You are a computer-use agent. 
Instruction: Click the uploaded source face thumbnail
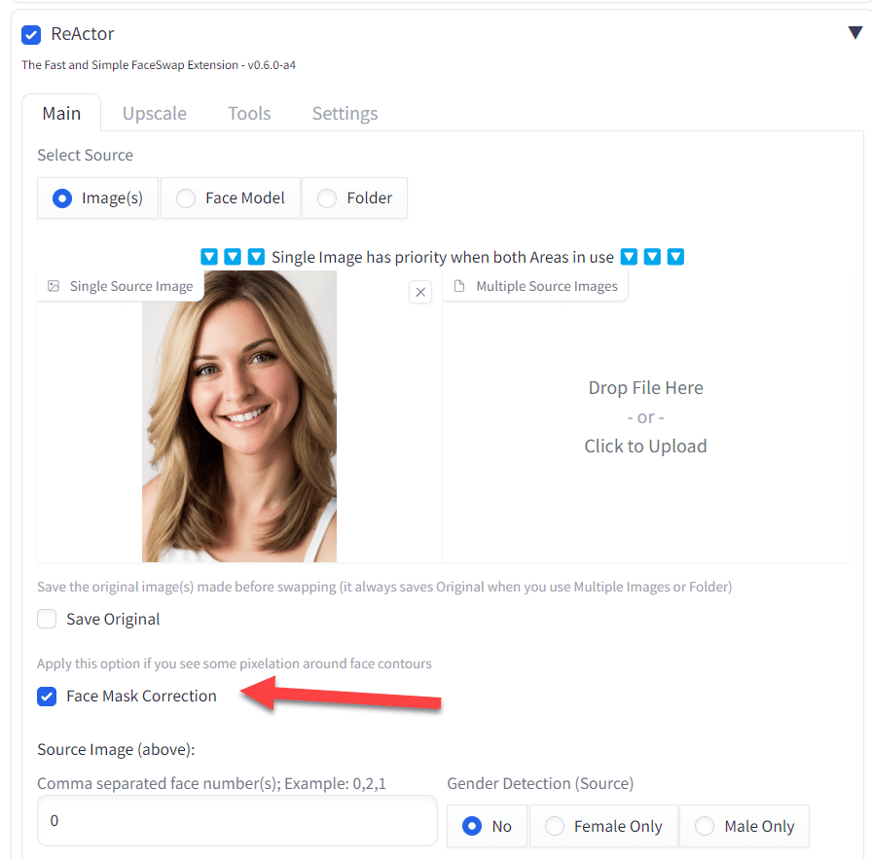click(239, 416)
